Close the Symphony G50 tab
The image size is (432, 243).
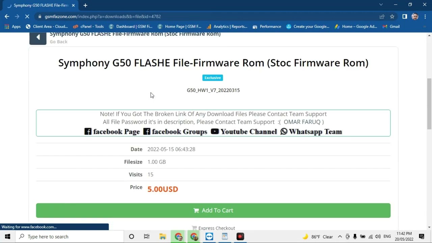pos(73,5)
